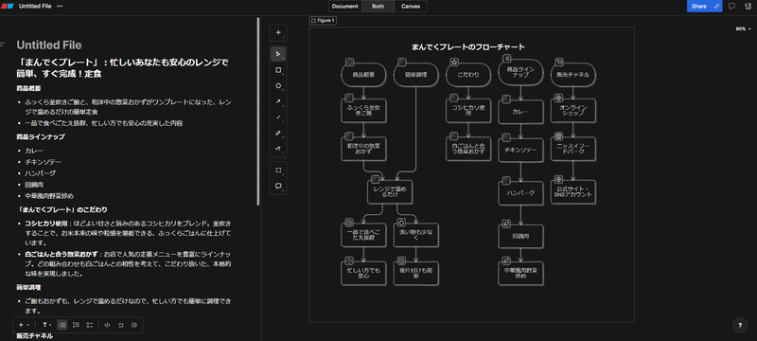Select the figure frame tool
The height and width of the screenshot is (341, 757).
click(x=278, y=170)
